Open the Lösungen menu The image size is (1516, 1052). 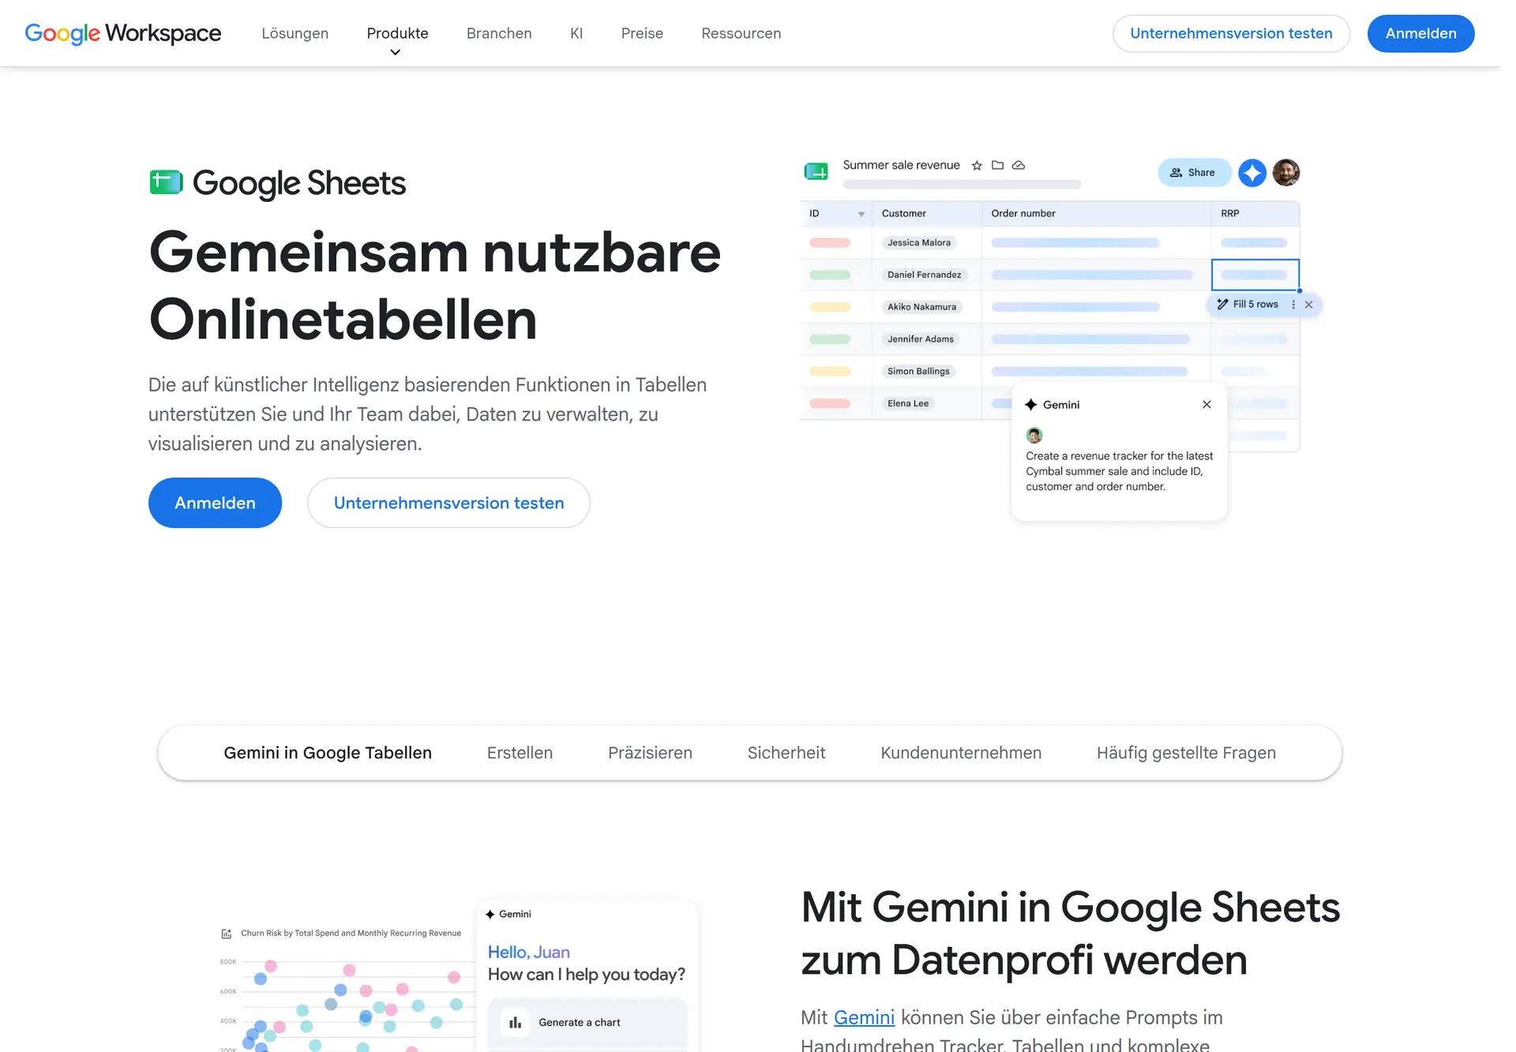(295, 33)
